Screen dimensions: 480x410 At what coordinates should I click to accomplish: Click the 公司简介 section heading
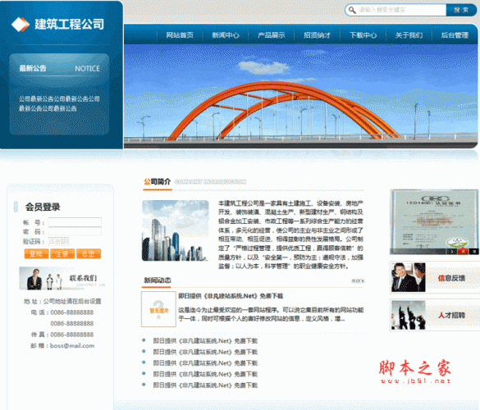tap(157, 182)
